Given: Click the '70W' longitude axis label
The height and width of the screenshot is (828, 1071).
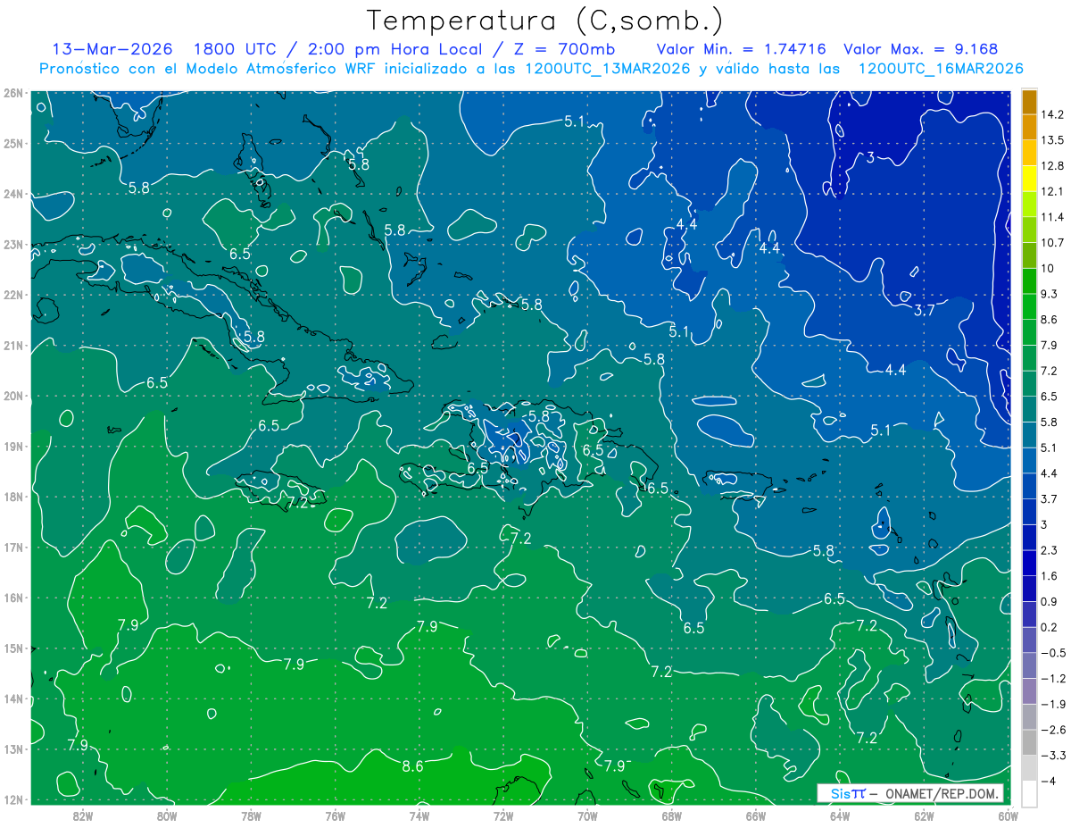Looking at the screenshot, I should coord(587,815).
